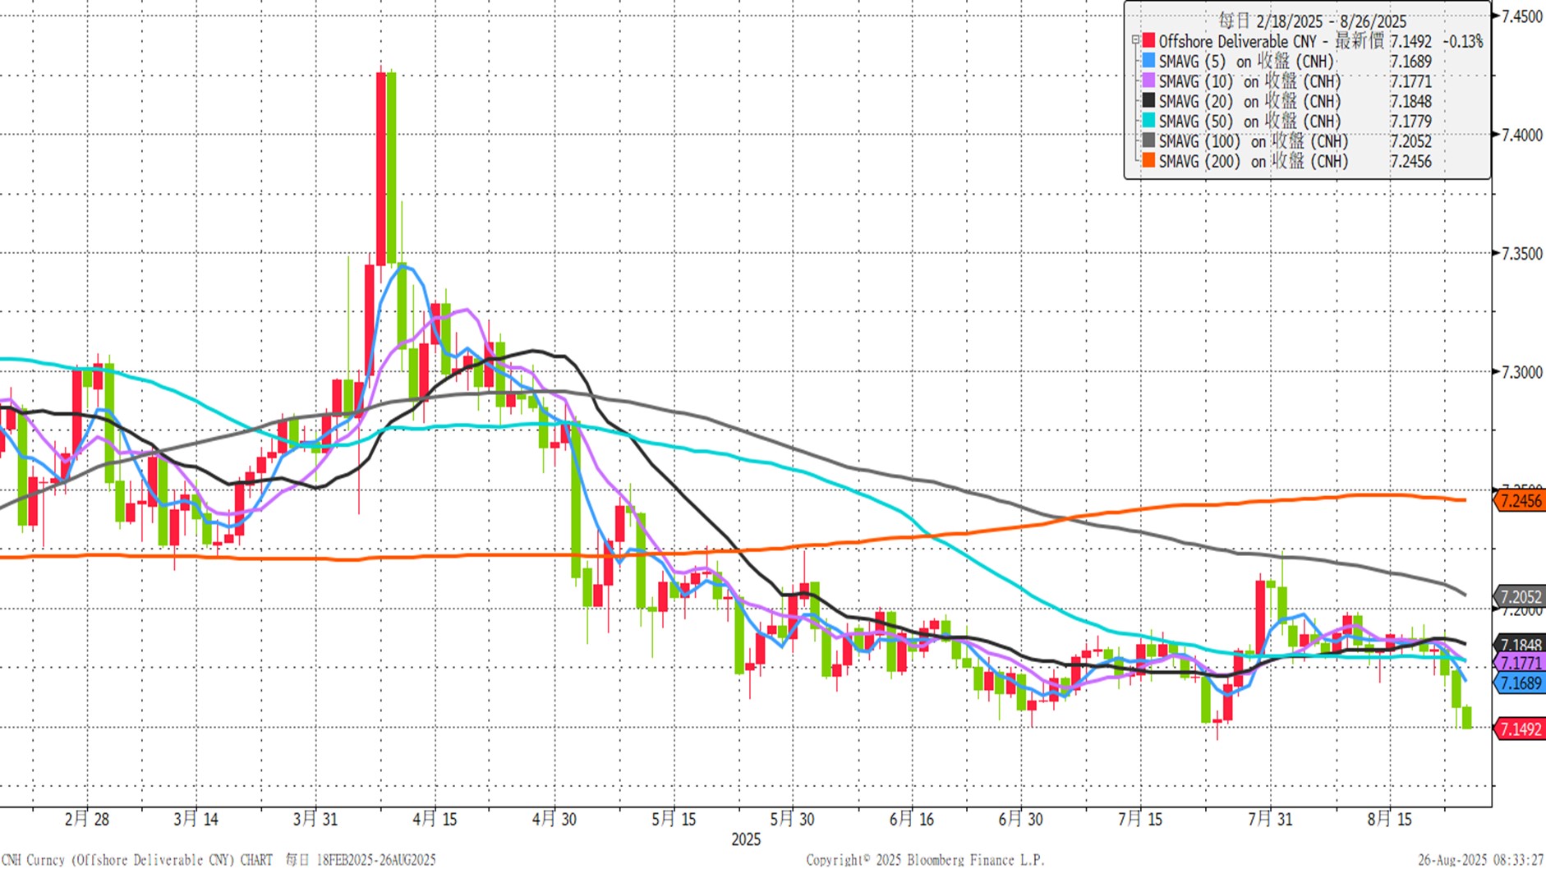
Task: Click the gray SMAVG (100) legend swatch
Action: pos(1148,141)
